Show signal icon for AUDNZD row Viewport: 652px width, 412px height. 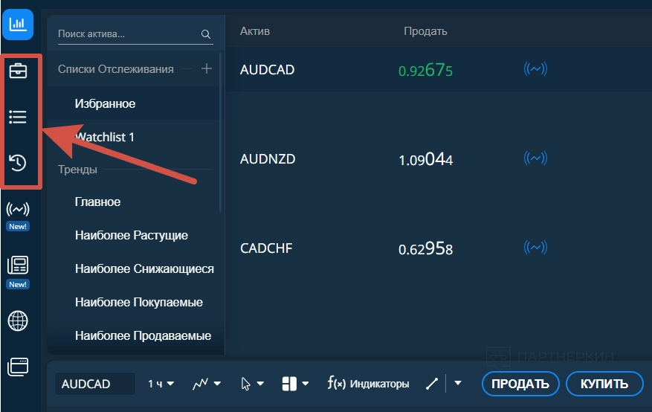pyautogui.click(x=535, y=158)
